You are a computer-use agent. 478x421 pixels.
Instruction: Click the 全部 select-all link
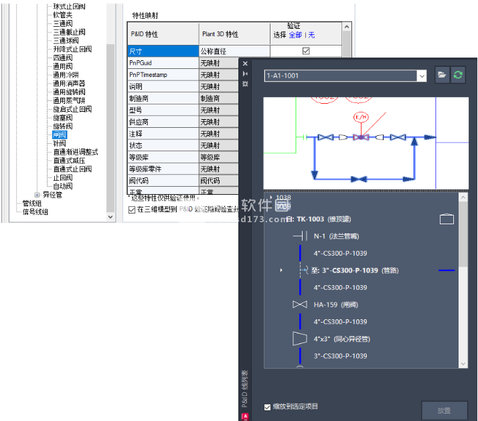[295, 35]
